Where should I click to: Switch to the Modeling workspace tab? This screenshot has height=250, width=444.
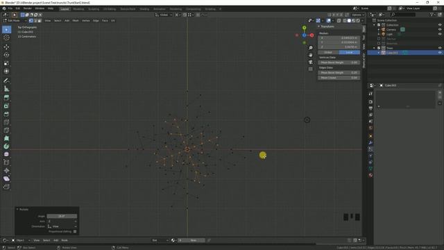coord(78,9)
